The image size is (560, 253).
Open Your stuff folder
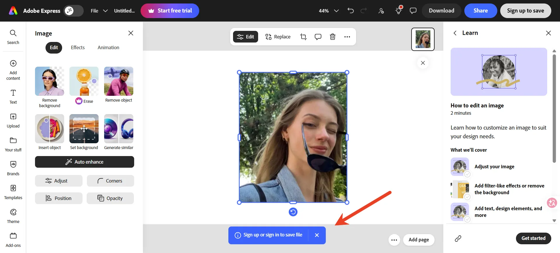pyautogui.click(x=13, y=145)
